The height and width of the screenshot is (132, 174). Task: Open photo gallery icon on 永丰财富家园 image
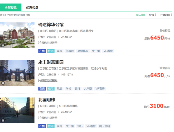pos(2,83)
